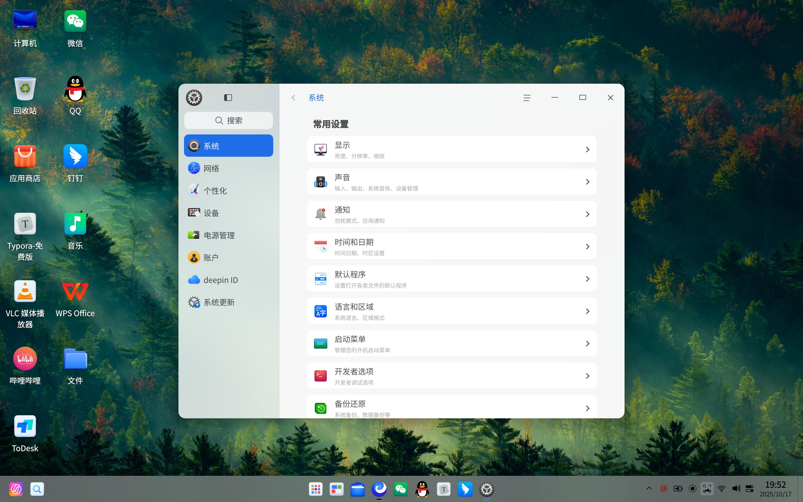The width and height of the screenshot is (803, 502).
Task: Expand the 显示 row chevron
Action: [587, 149]
